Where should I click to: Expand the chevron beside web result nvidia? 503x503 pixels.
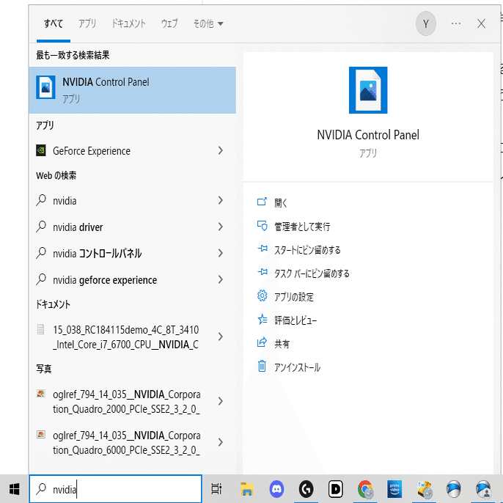(221, 200)
